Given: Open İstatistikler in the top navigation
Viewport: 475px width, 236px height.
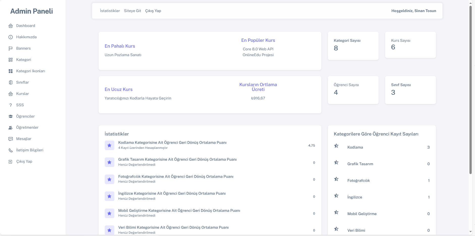Looking at the screenshot, I should [x=110, y=11].
